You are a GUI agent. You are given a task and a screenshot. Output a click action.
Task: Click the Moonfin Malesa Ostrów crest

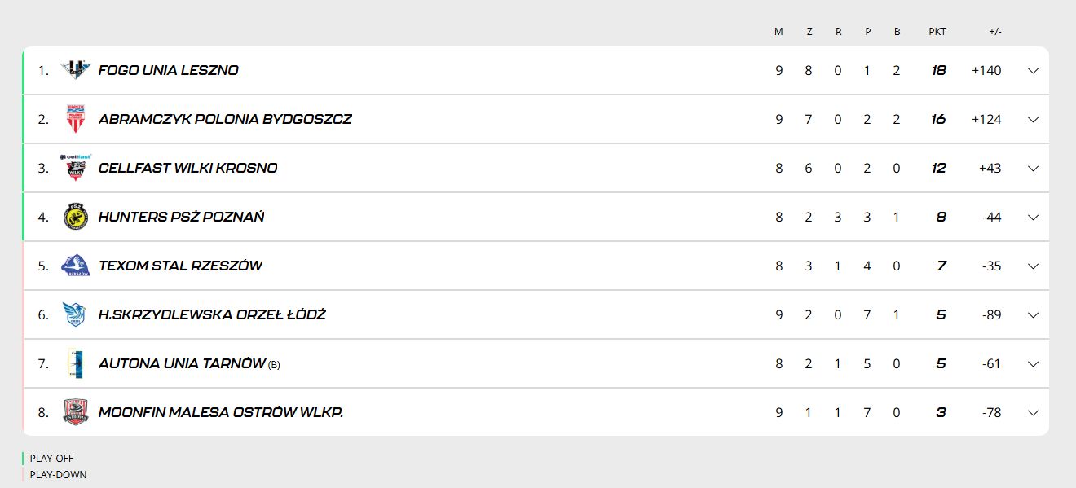pos(76,412)
